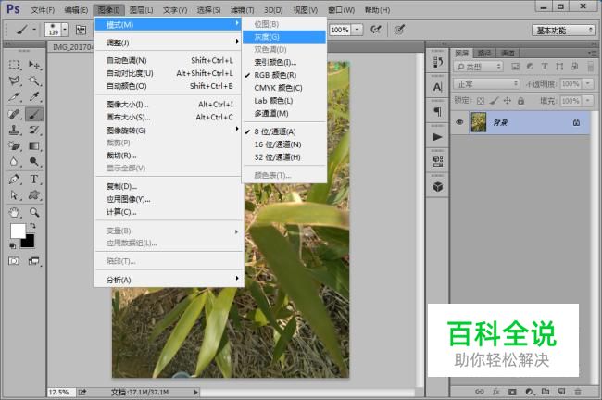Image resolution: width=602 pixels, height=400 pixels.
Task: Select the Rectangular Marquee tool
Action: tap(15, 66)
